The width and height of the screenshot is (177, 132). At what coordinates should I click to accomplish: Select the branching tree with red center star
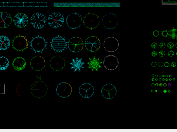[x=56, y=20]
